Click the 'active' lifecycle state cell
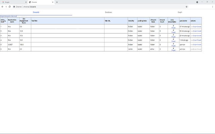This screenshot has width=215, height=134. (x=154, y=49)
